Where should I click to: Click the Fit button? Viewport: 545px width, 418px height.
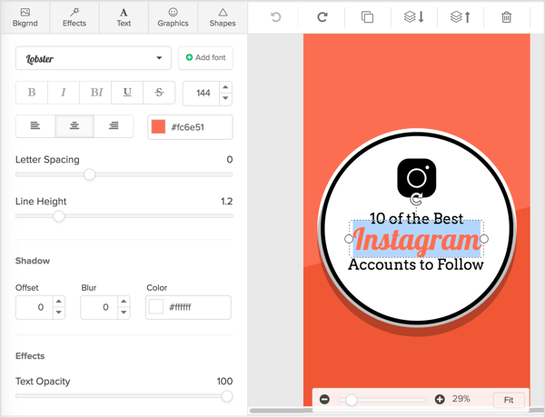tap(509, 400)
